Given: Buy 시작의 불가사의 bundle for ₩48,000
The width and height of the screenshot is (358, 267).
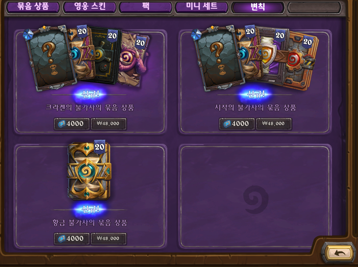Looking at the screenshot, I should point(274,124).
